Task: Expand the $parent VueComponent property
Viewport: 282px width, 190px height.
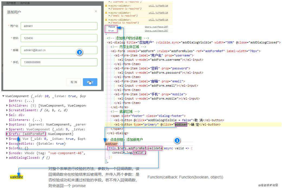Action: pyautogui.click(x=7, y=129)
